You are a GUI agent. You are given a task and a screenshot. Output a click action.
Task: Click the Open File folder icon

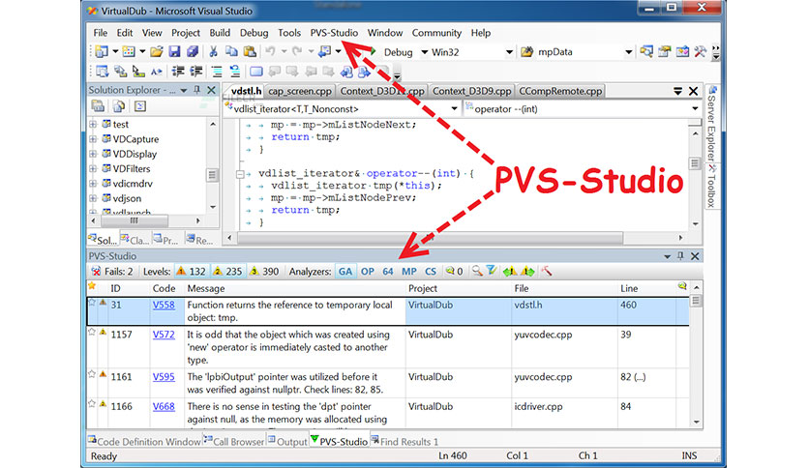(157, 51)
